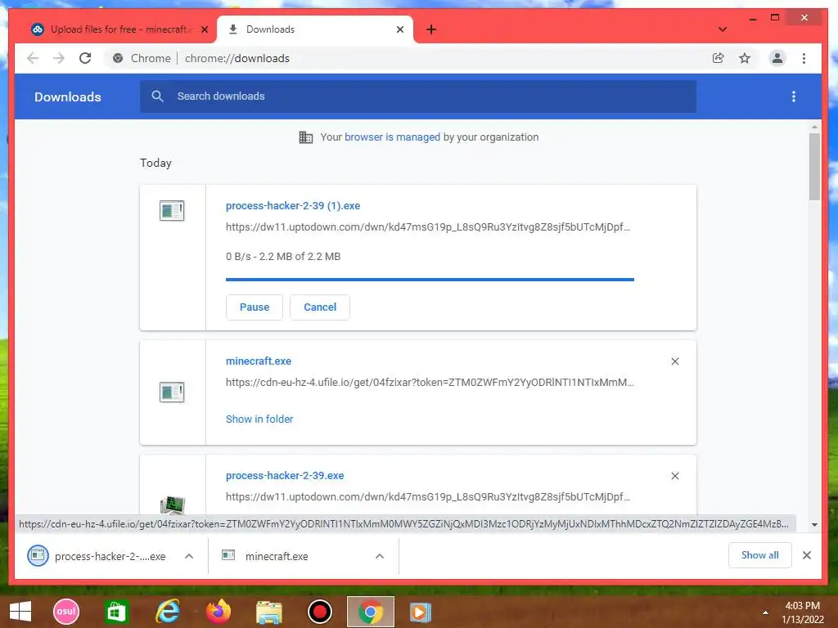Launch osu! from the taskbar
This screenshot has width=838, height=628.
click(66, 612)
